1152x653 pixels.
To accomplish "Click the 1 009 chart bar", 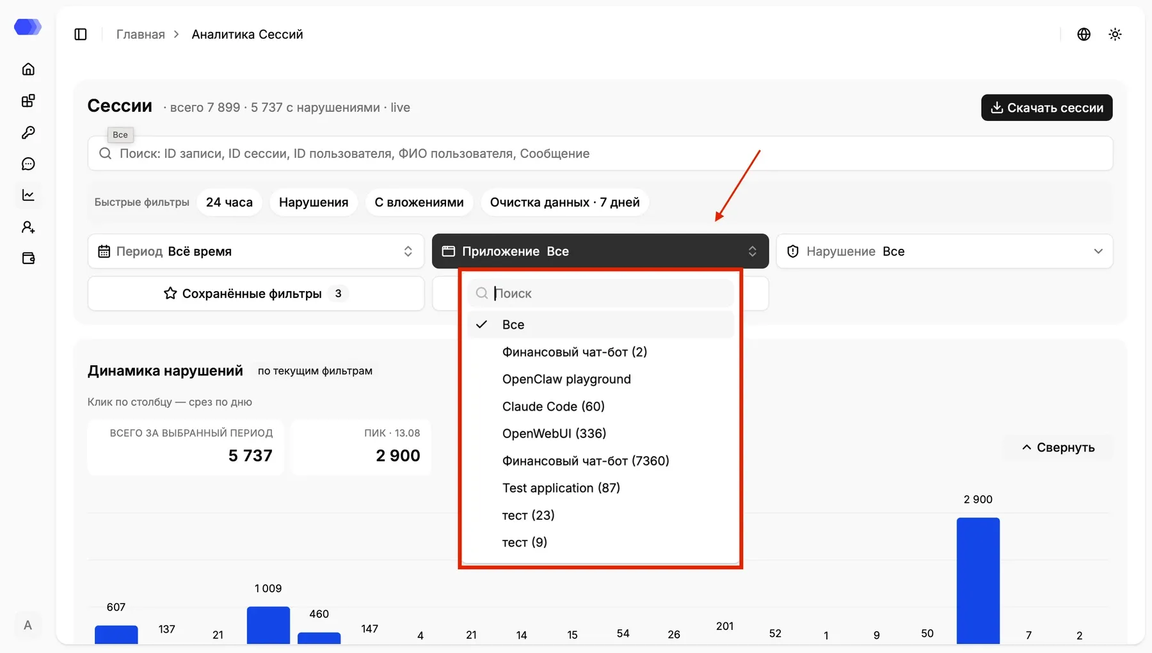I will (x=268, y=625).
